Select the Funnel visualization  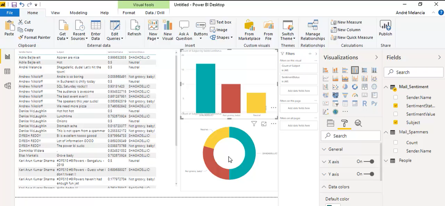pyautogui.click(x=345, y=95)
